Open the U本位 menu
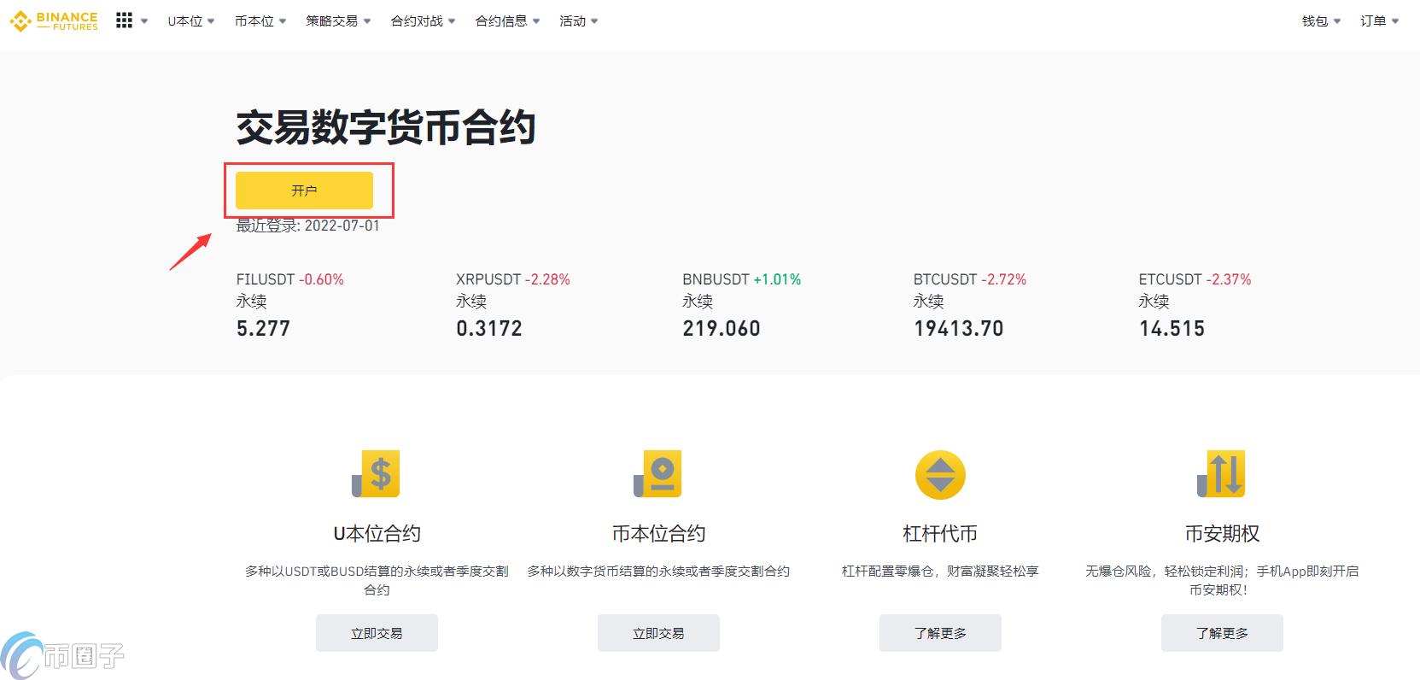The height and width of the screenshot is (680, 1420). click(191, 21)
